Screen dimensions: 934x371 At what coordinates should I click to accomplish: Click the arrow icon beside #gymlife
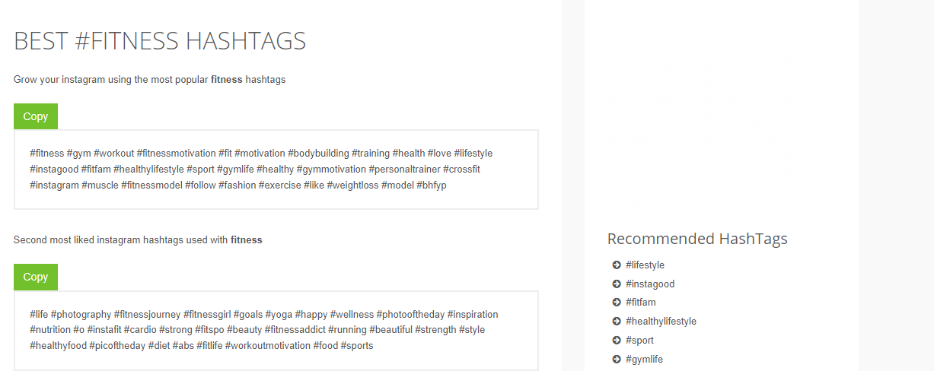tap(617, 360)
